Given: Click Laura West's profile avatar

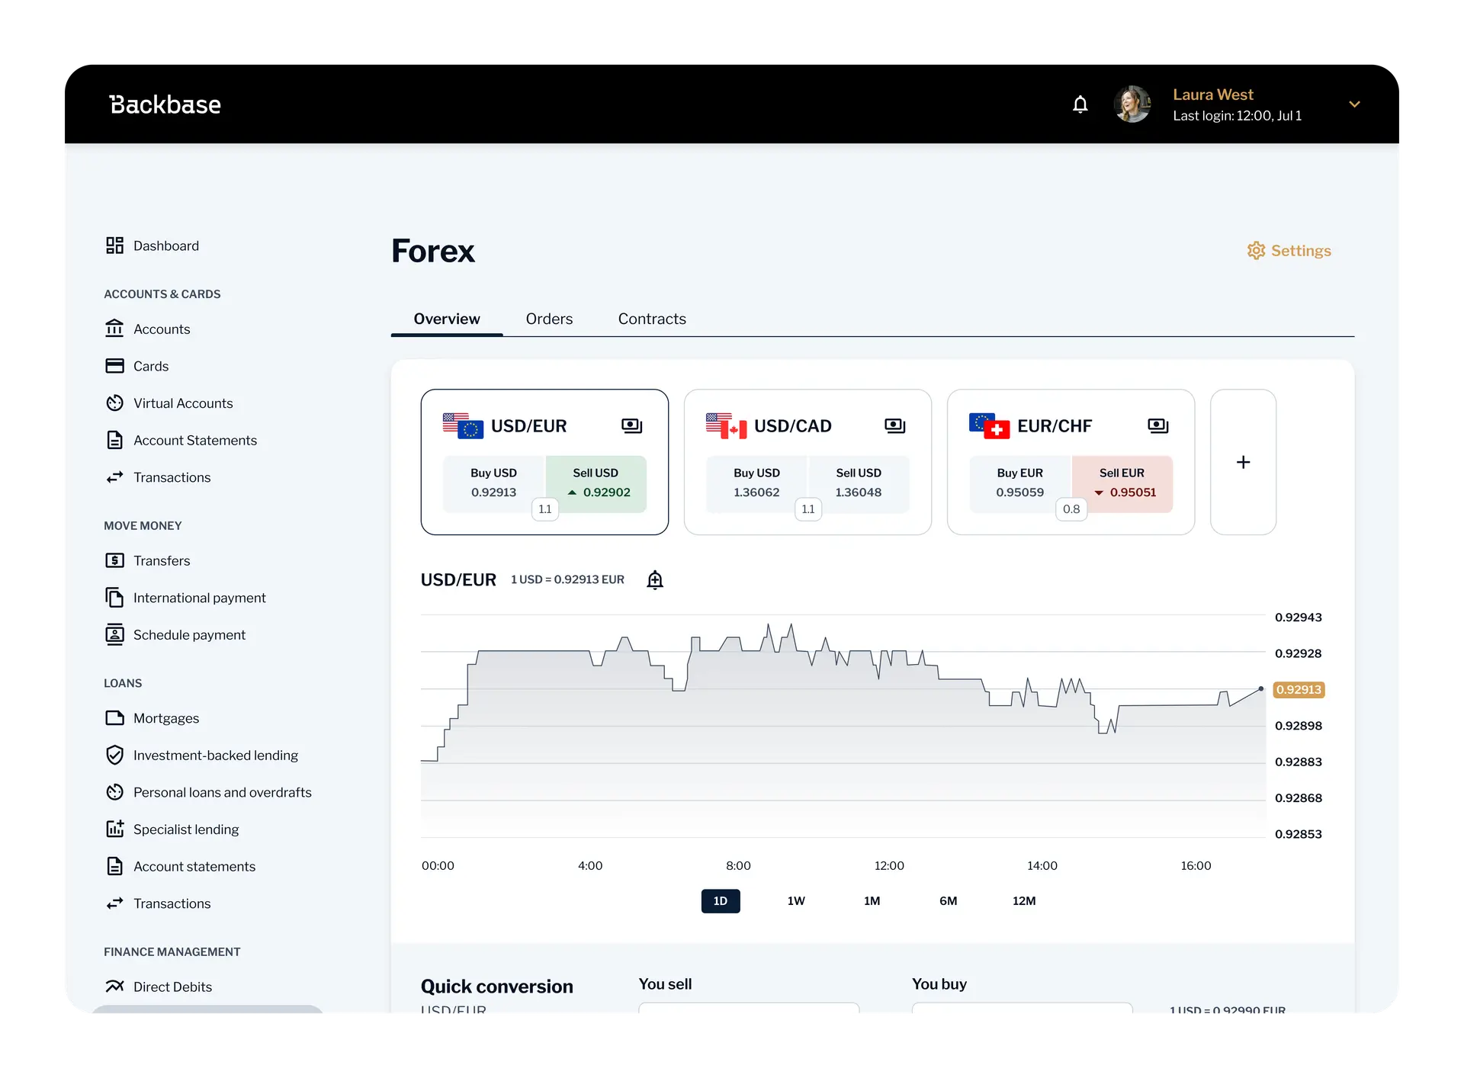Looking at the screenshot, I should 1132,104.
